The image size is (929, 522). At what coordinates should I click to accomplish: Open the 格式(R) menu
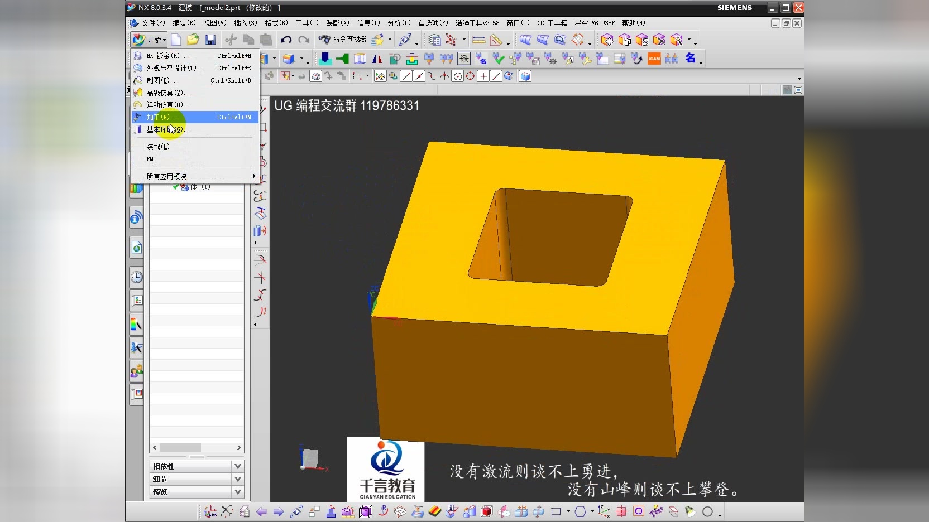276,23
